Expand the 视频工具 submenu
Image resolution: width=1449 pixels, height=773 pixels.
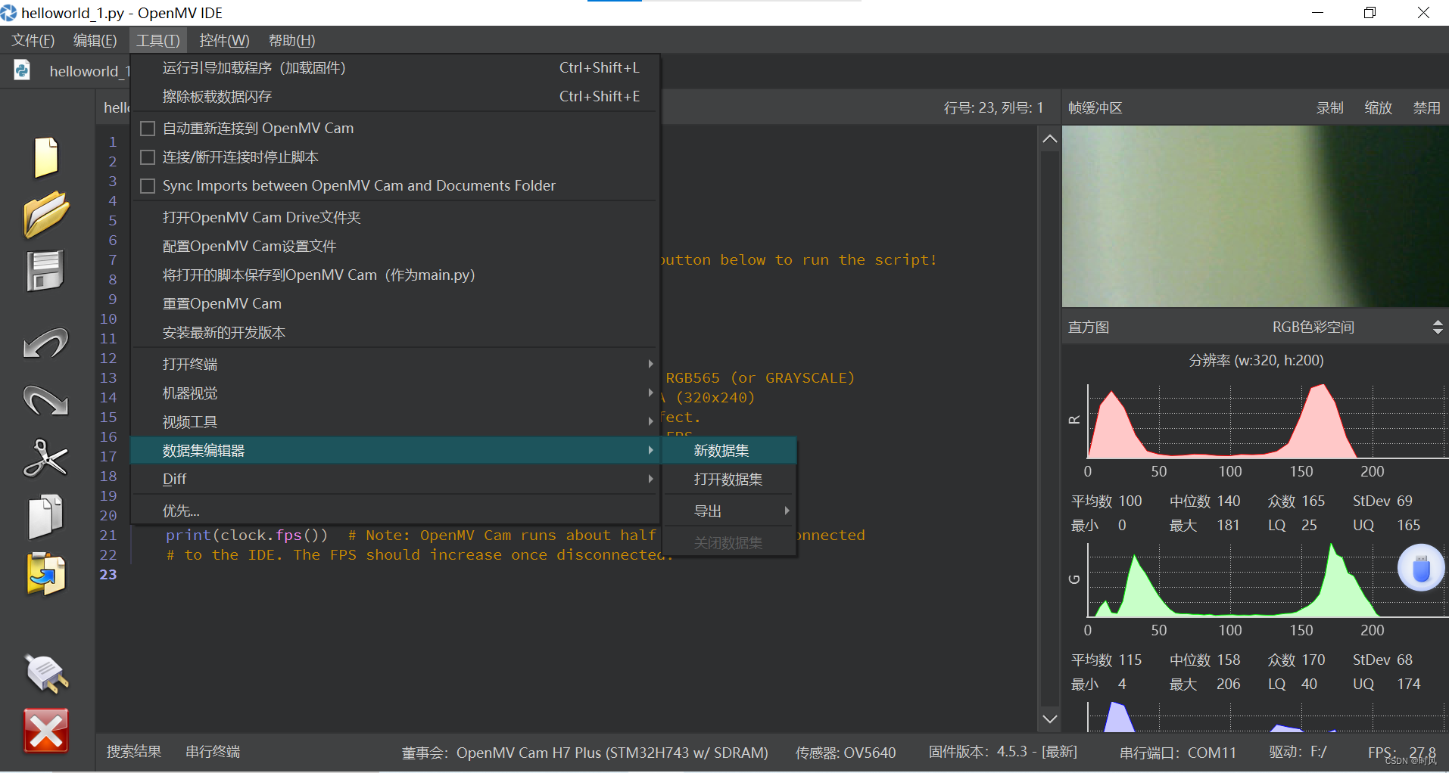coord(394,422)
